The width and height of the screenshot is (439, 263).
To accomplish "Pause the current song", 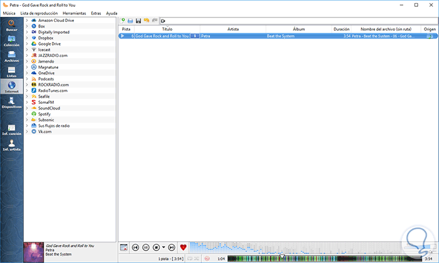I will point(146,247).
